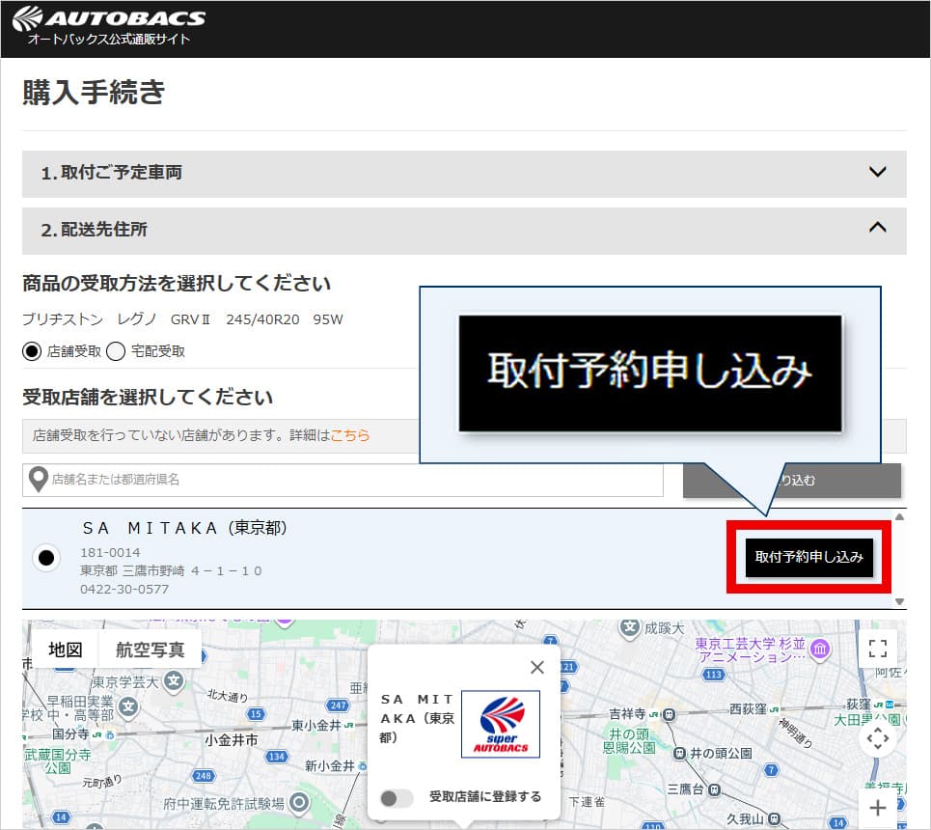Click address 東京都 三鷹市野崎 4-1-10
The image size is (931, 830).
[171, 571]
